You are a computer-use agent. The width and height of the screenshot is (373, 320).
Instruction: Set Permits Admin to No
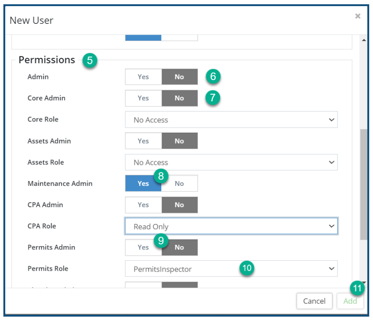click(x=179, y=247)
